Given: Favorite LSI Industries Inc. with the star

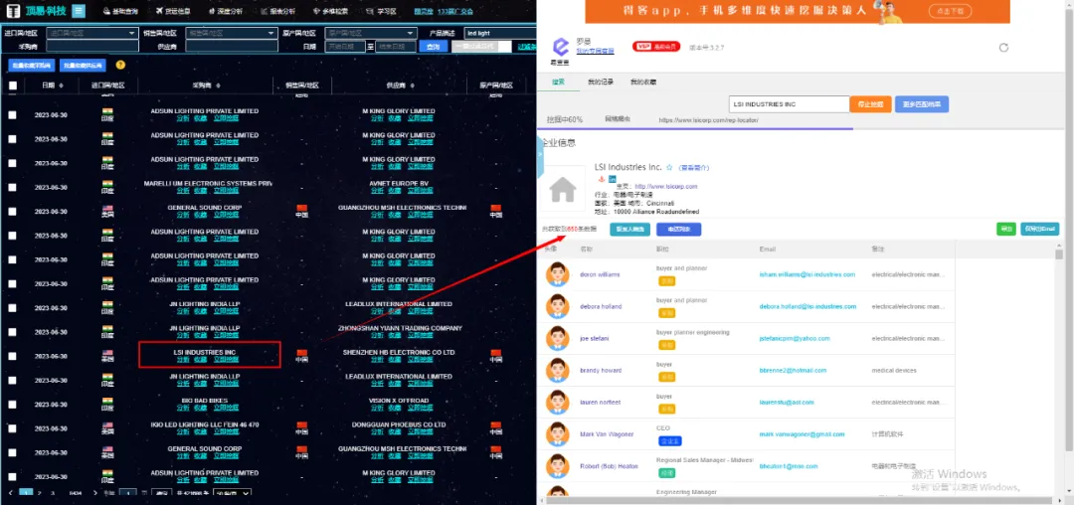Looking at the screenshot, I should [669, 167].
